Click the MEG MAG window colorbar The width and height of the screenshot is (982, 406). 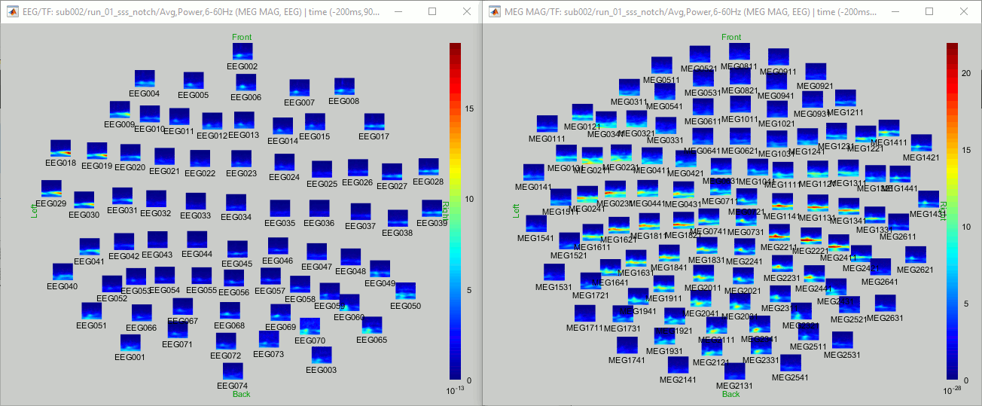(x=953, y=211)
